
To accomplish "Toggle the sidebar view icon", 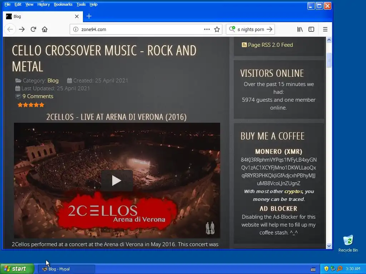I will coord(311,29).
